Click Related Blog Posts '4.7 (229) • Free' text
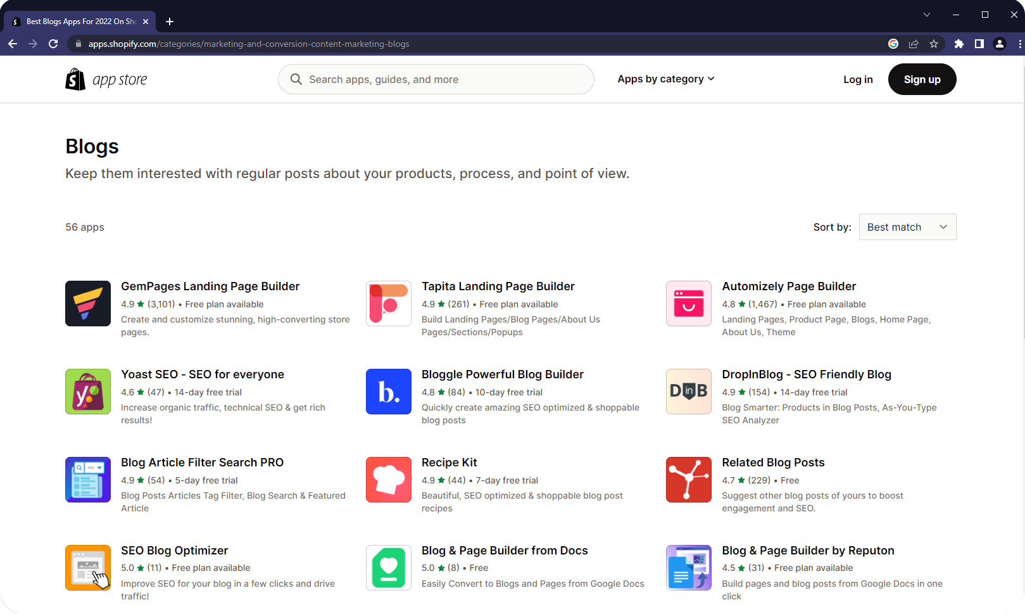1025x614 pixels. (x=761, y=480)
